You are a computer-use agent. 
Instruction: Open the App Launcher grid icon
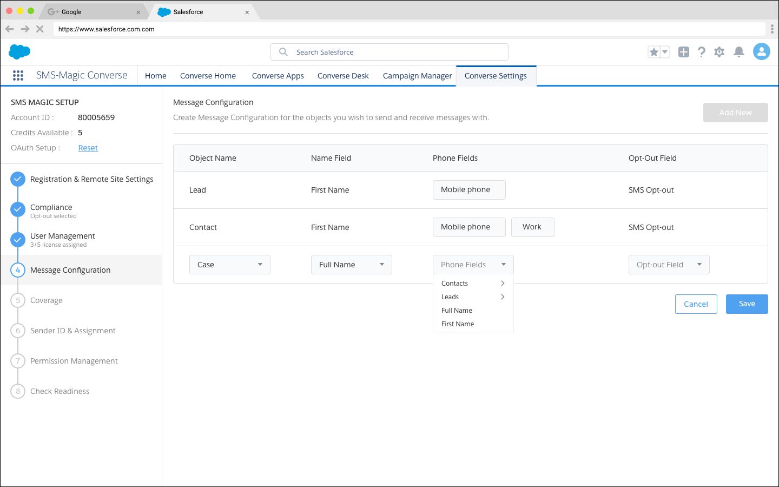18,76
